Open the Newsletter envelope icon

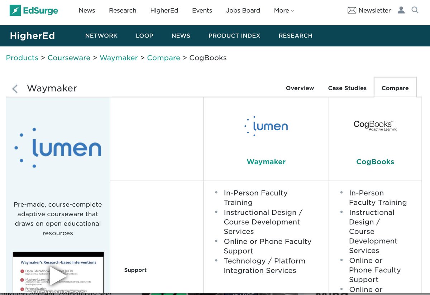pos(352,10)
